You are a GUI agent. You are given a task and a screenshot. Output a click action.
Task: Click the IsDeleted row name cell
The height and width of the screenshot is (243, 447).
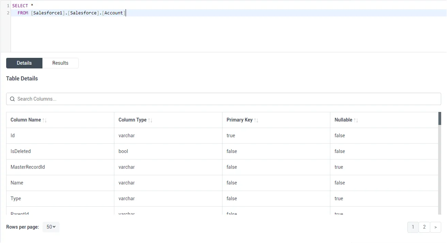[x=21, y=151]
